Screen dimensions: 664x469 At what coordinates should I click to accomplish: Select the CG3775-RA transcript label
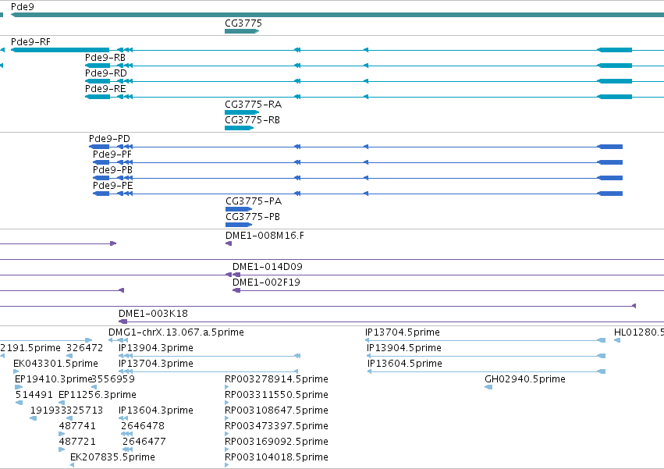click(254, 105)
